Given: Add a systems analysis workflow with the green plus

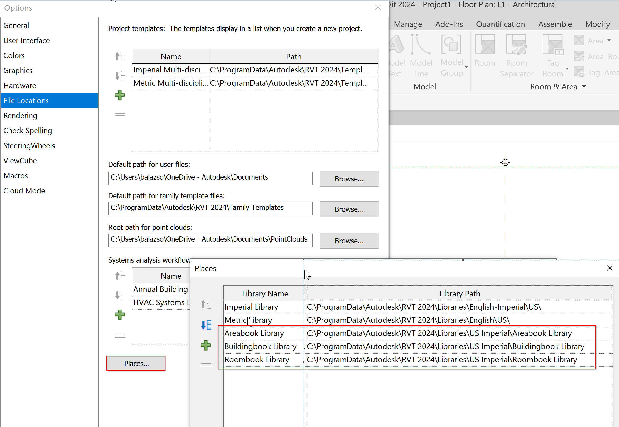Looking at the screenshot, I should click(120, 315).
